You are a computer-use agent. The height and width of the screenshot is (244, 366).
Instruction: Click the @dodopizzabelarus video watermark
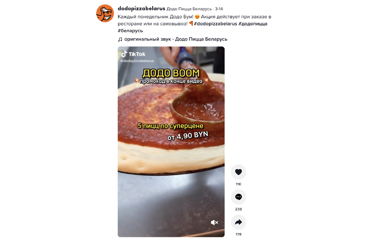[137, 61]
